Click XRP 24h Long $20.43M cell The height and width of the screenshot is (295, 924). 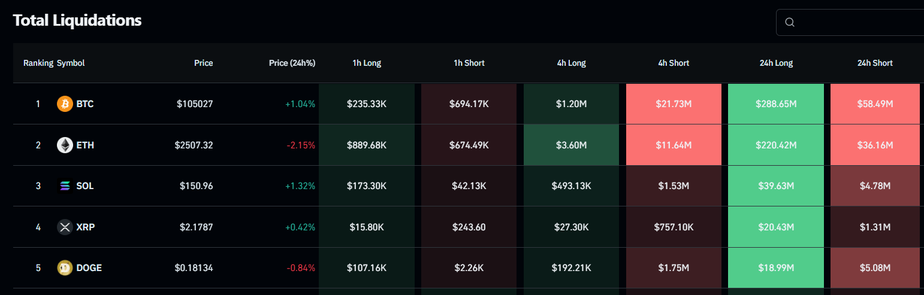(776, 227)
